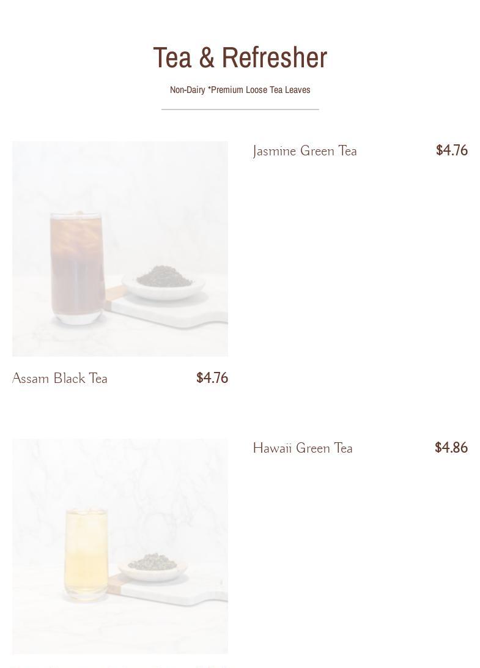Image resolution: width=480 pixels, height=668 pixels.
Task: Open the Assam Black Tea product photo
Action: tap(120, 249)
